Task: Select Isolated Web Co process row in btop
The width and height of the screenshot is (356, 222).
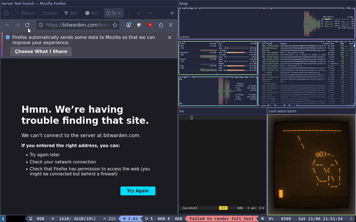Action: [x=307, y=68]
